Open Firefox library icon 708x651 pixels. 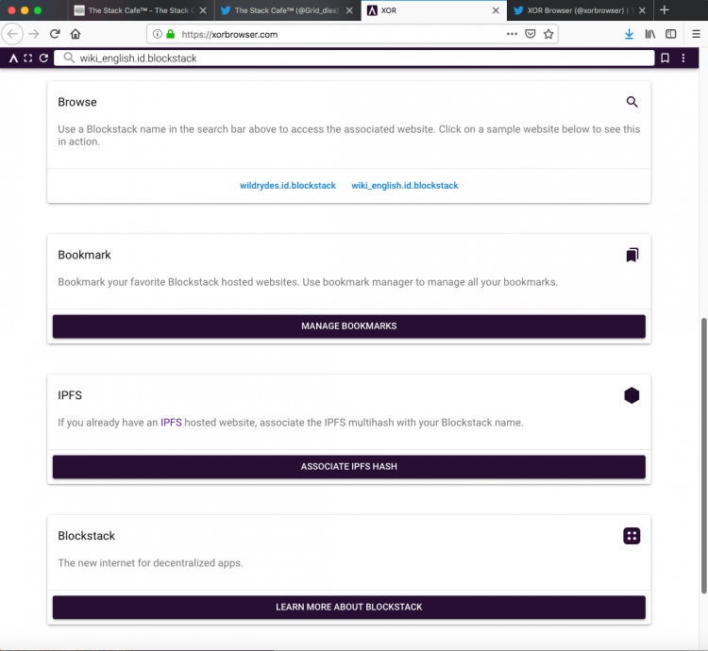649,34
